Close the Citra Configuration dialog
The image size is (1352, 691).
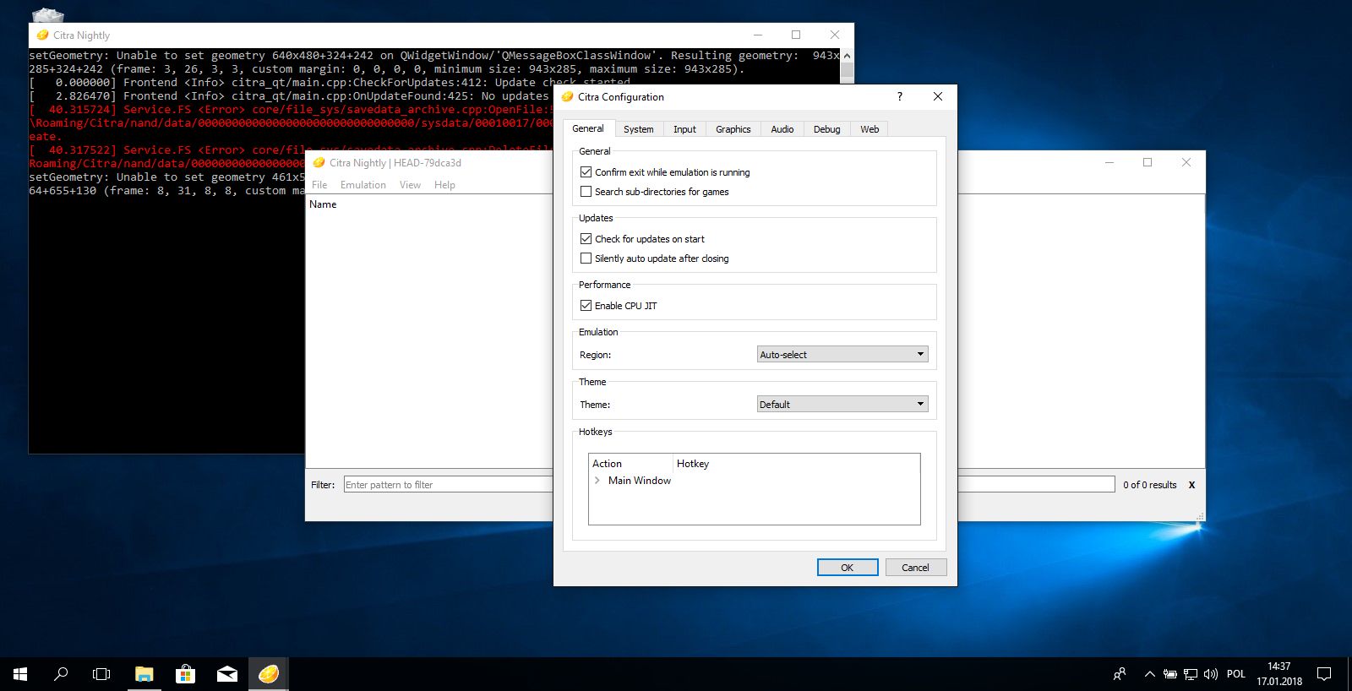(938, 96)
